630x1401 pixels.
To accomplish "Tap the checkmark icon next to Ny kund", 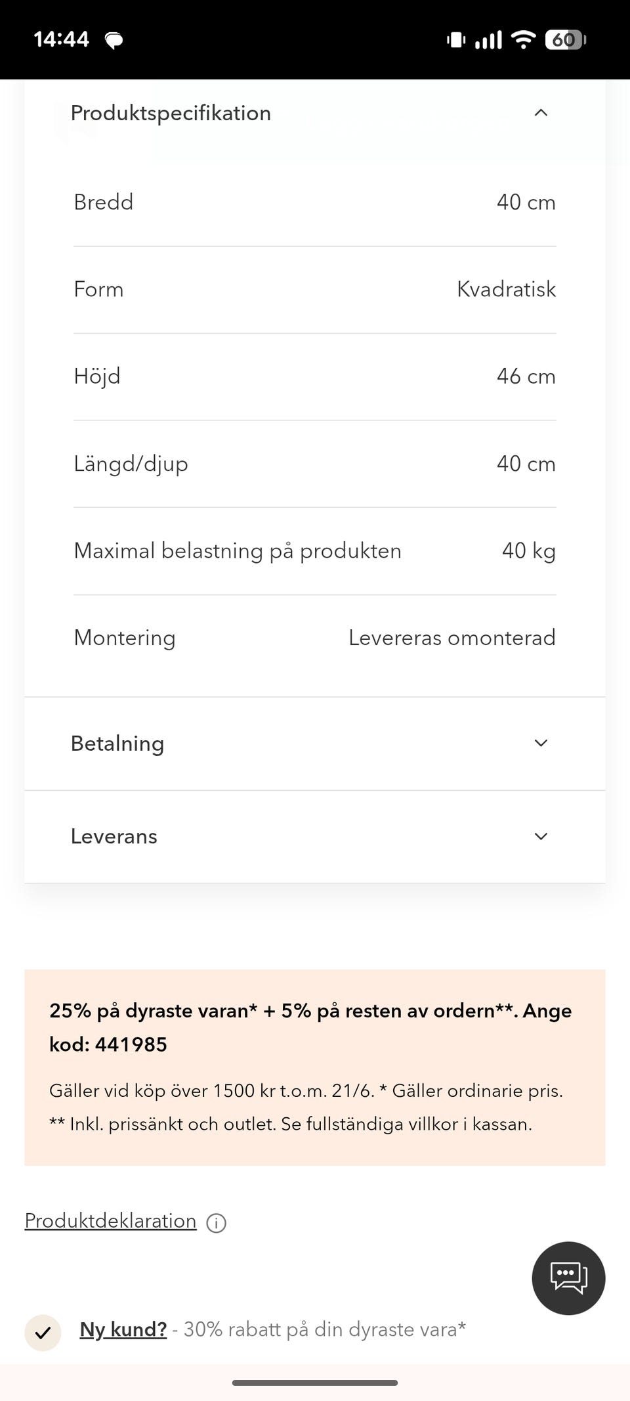I will point(43,1333).
